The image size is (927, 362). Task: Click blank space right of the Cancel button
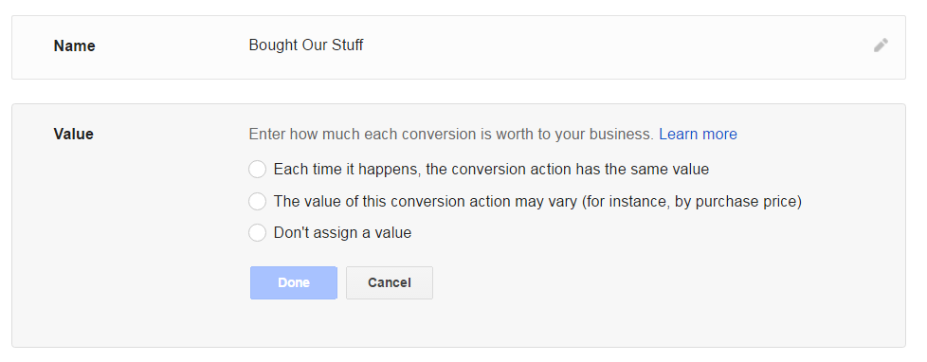[x=650, y=282]
